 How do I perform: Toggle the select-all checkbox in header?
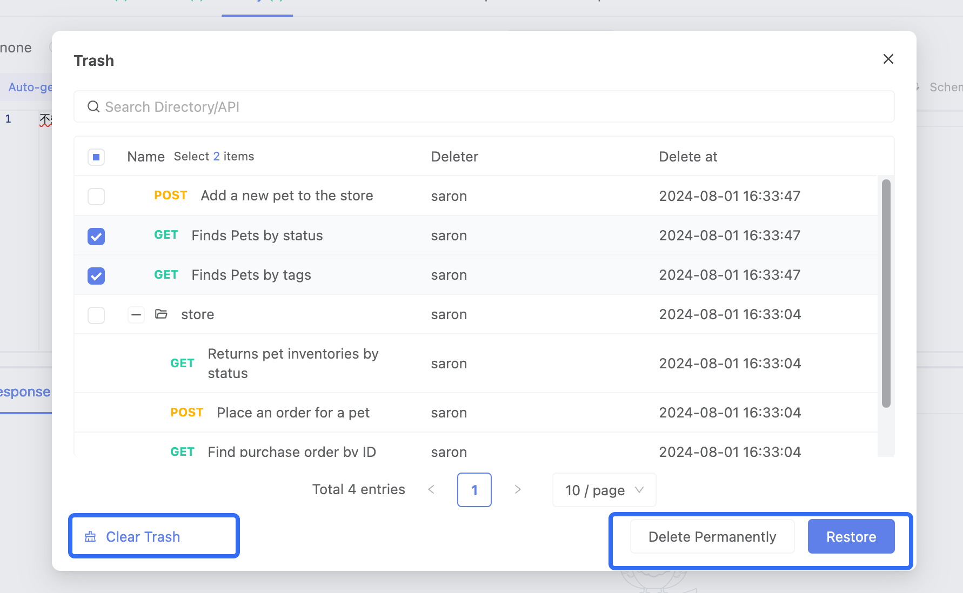(96, 157)
